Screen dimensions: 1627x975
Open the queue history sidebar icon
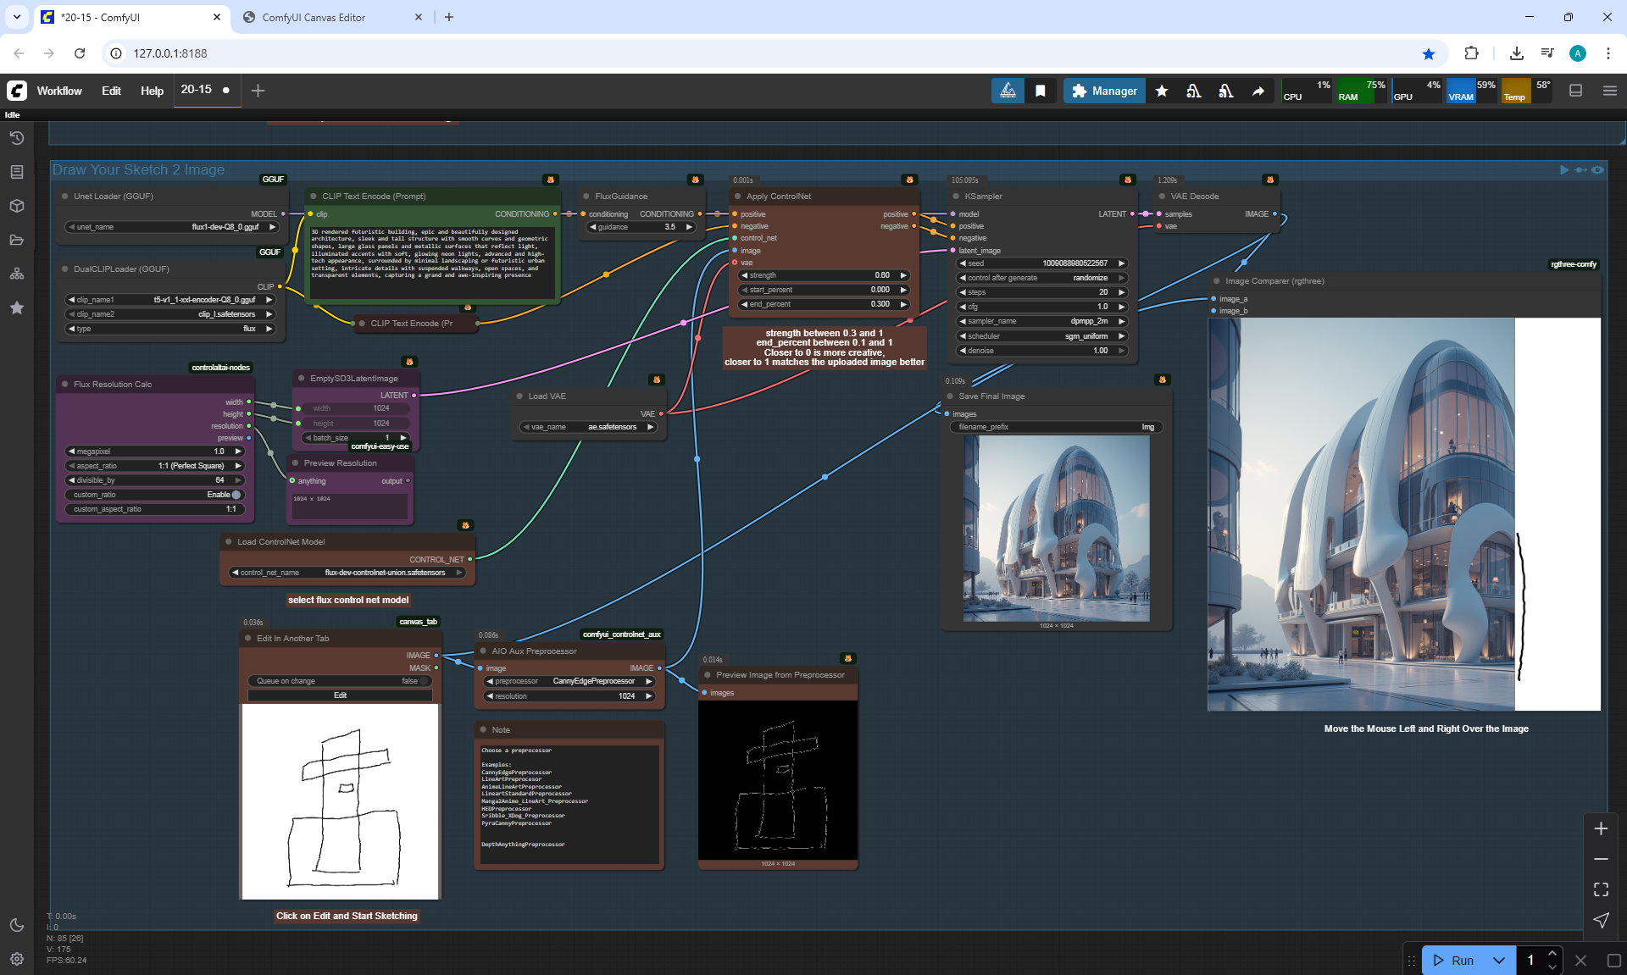(x=17, y=138)
